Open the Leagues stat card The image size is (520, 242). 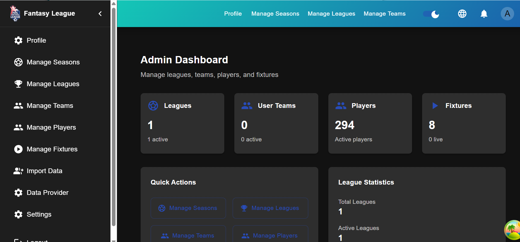point(182,123)
